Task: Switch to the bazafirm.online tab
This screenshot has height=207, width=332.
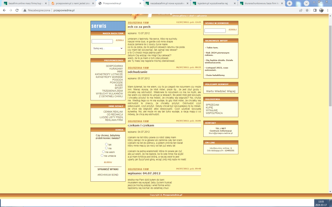Action: coord(24,4)
